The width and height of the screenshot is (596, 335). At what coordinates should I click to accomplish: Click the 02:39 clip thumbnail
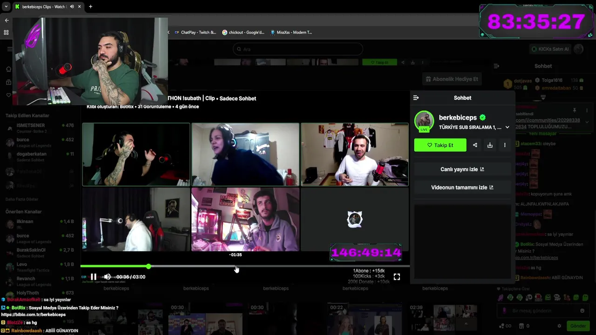point(444,318)
